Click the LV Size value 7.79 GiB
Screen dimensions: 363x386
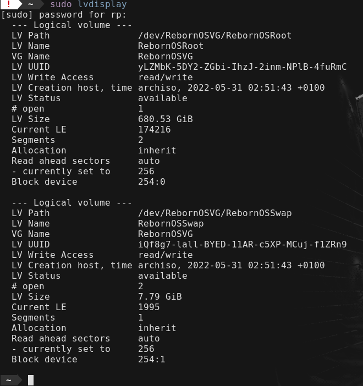[160, 296]
